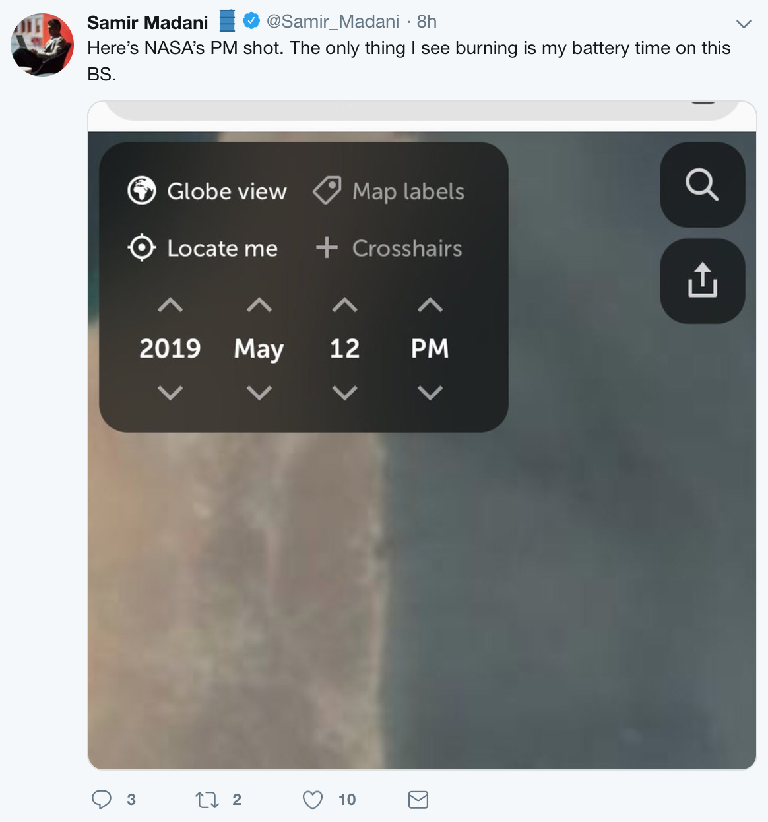The height and width of the screenshot is (822, 768).
Task: Decrease the year below 2019
Action: click(170, 393)
